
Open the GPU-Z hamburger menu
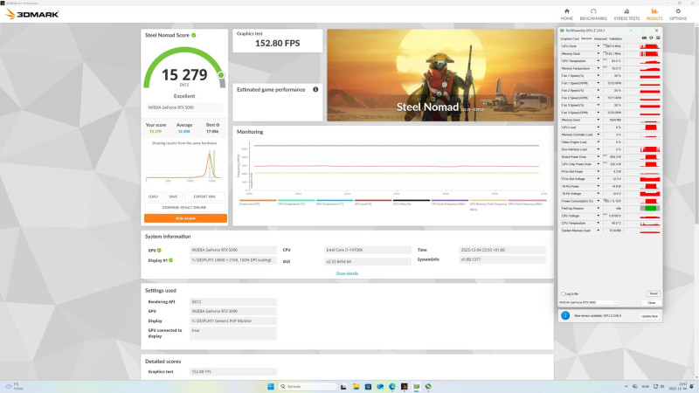click(x=658, y=38)
